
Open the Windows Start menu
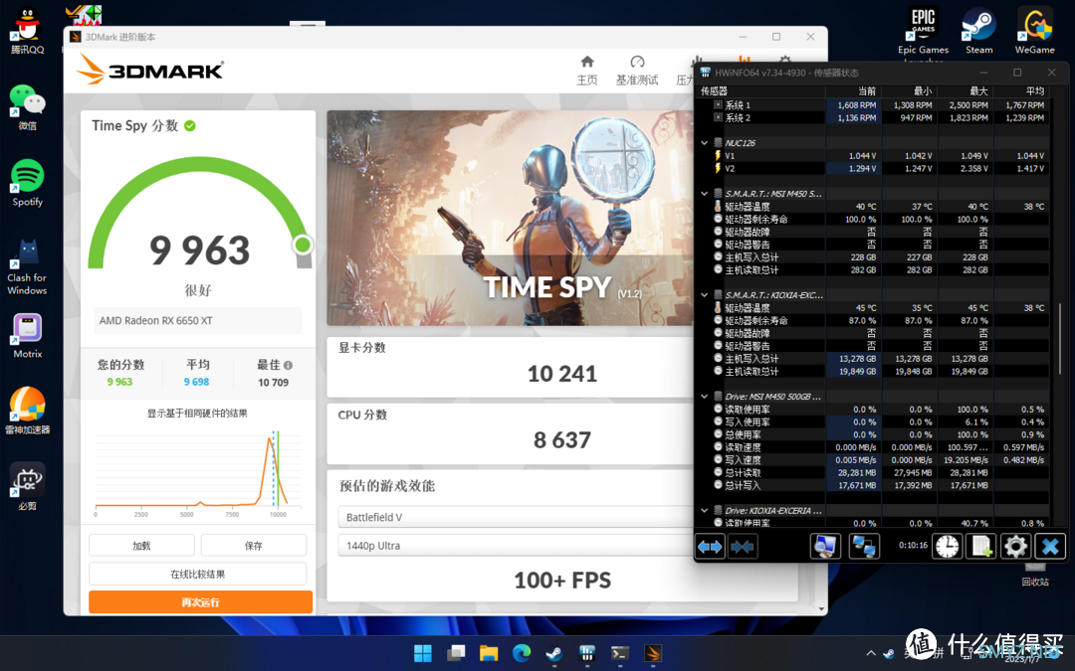pyautogui.click(x=423, y=653)
